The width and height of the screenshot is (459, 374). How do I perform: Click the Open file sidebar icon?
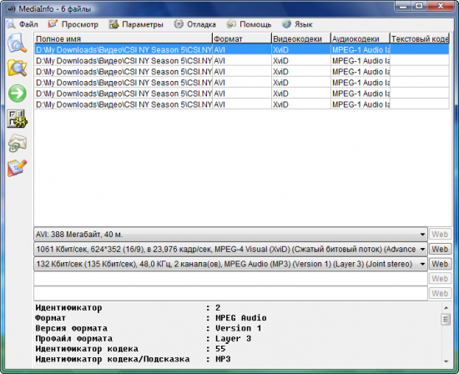tap(17, 43)
